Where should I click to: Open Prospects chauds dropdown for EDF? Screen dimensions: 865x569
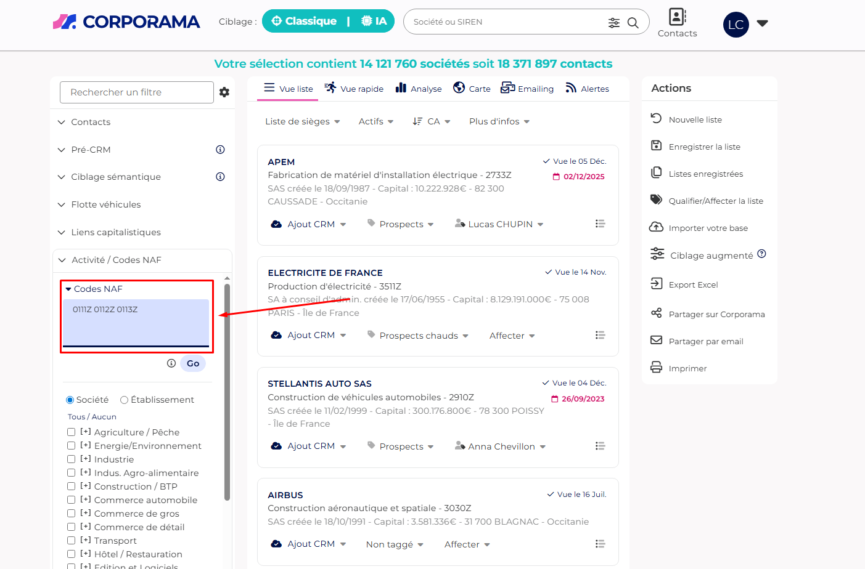click(424, 336)
